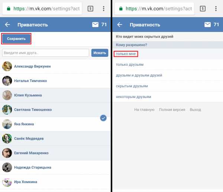Click back arrow in left Приватность header
223x192 pixels.
[7, 25]
